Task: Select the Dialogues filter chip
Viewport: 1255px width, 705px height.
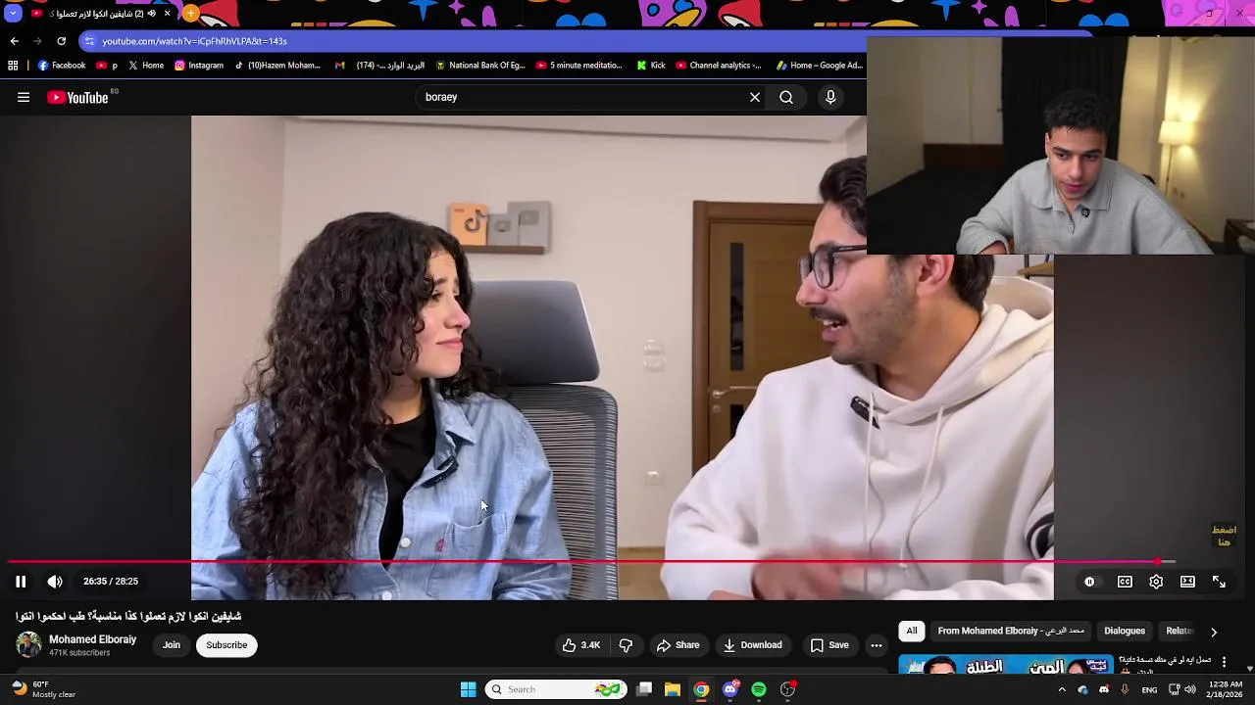Action: [x=1125, y=632]
